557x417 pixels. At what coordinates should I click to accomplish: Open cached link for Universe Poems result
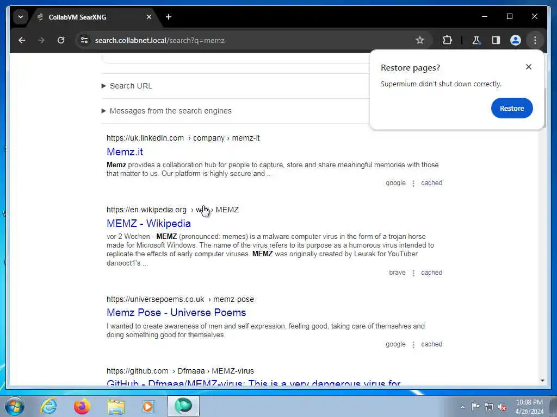point(431,344)
